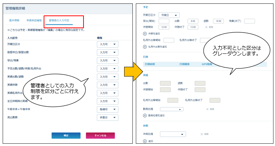Open the 実績休憩 permission dropdown

108,85
